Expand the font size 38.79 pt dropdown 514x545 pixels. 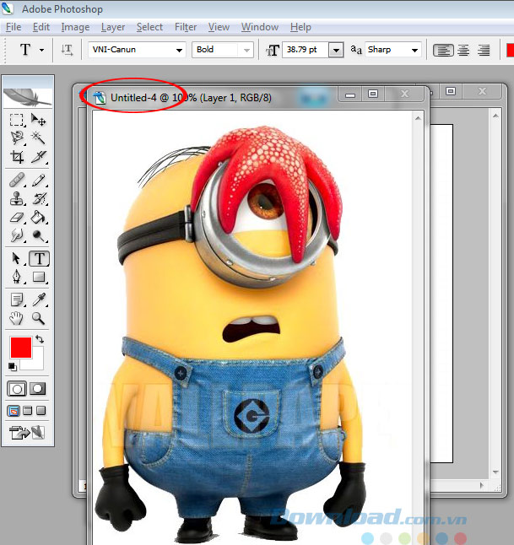(336, 51)
